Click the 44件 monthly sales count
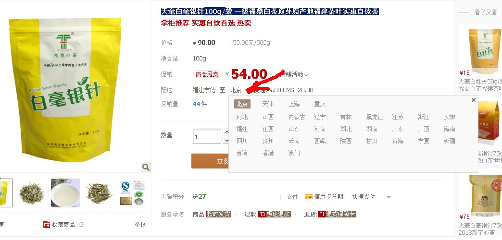This screenshot has height=240, width=502. tap(200, 104)
